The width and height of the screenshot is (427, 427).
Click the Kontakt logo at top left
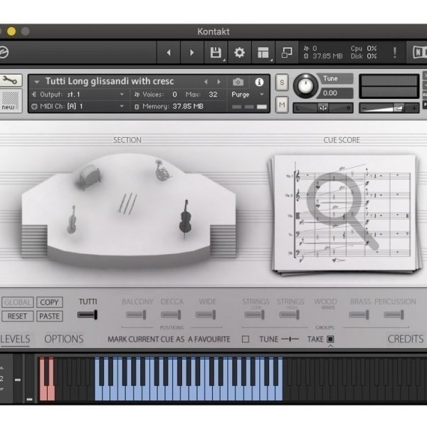[x=4, y=52]
